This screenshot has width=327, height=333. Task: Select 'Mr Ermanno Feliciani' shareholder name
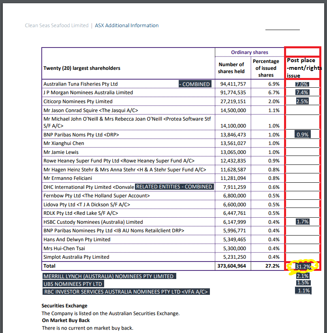click(x=68, y=178)
